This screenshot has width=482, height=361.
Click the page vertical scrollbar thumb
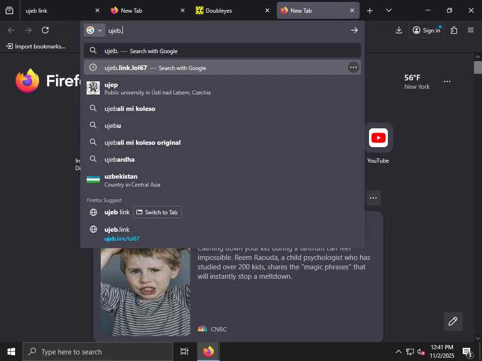pyautogui.click(x=478, y=68)
